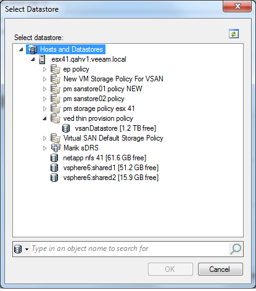
Task: Expand Virtual SAN Default Storage Policy
Action: click(x=44, y=138)
